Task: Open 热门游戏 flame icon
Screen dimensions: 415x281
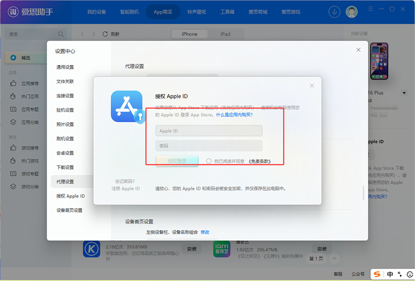Action: coord(13,161)
